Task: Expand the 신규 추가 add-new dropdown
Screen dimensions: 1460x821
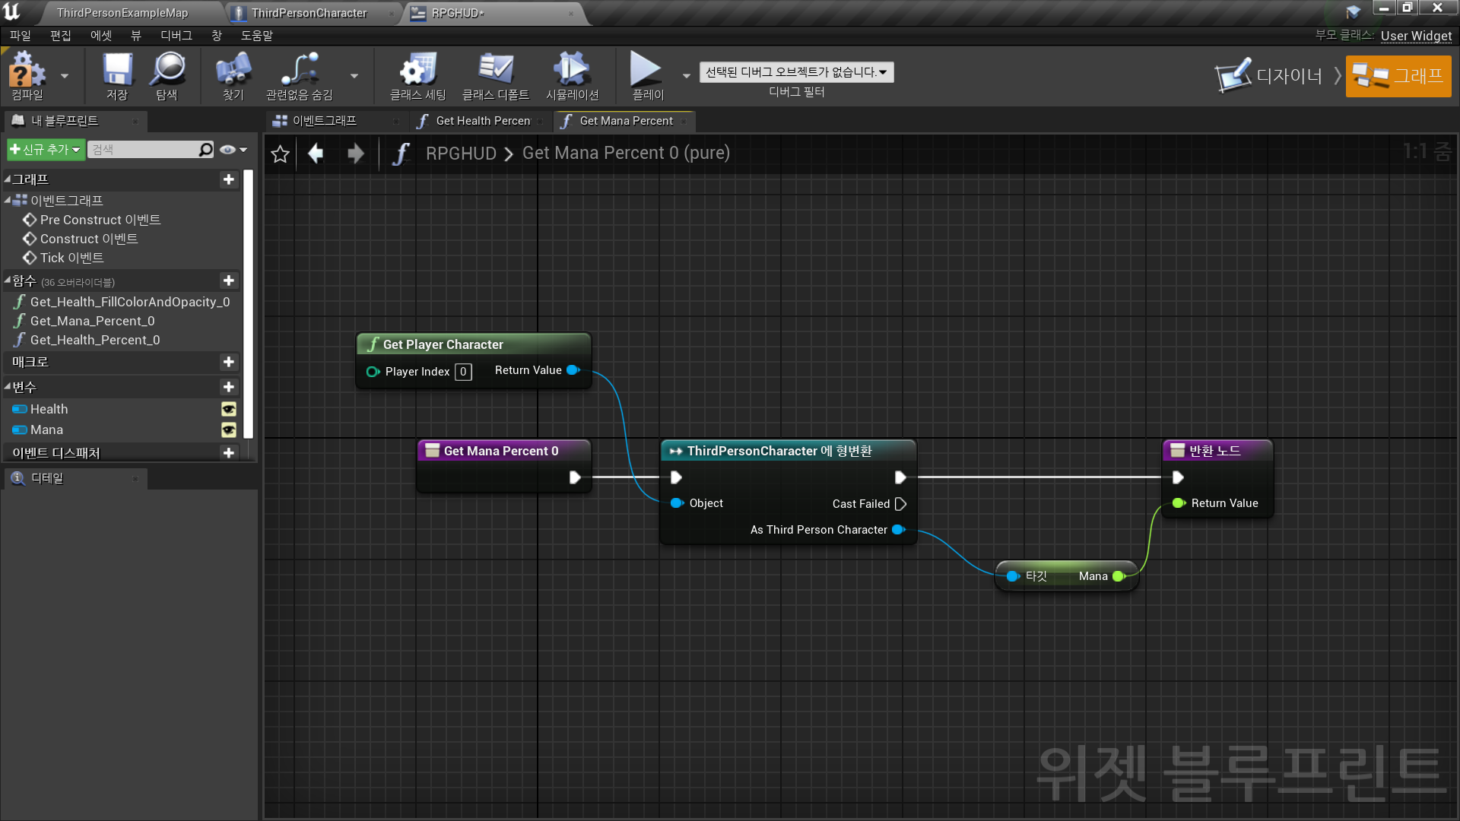Action: tap(45, 150)
